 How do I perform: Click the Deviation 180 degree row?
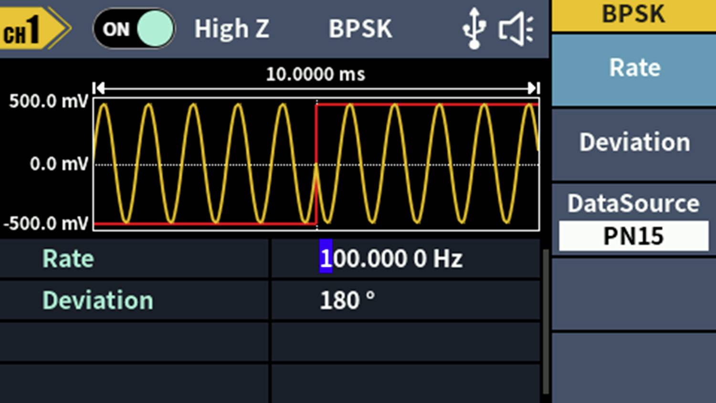coord(348,300)
